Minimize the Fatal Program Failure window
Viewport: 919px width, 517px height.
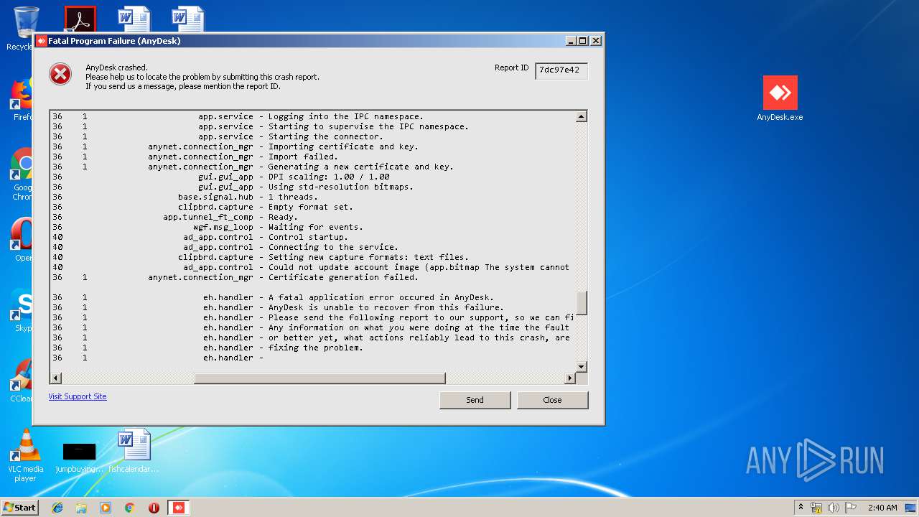(x=570, y=41)
